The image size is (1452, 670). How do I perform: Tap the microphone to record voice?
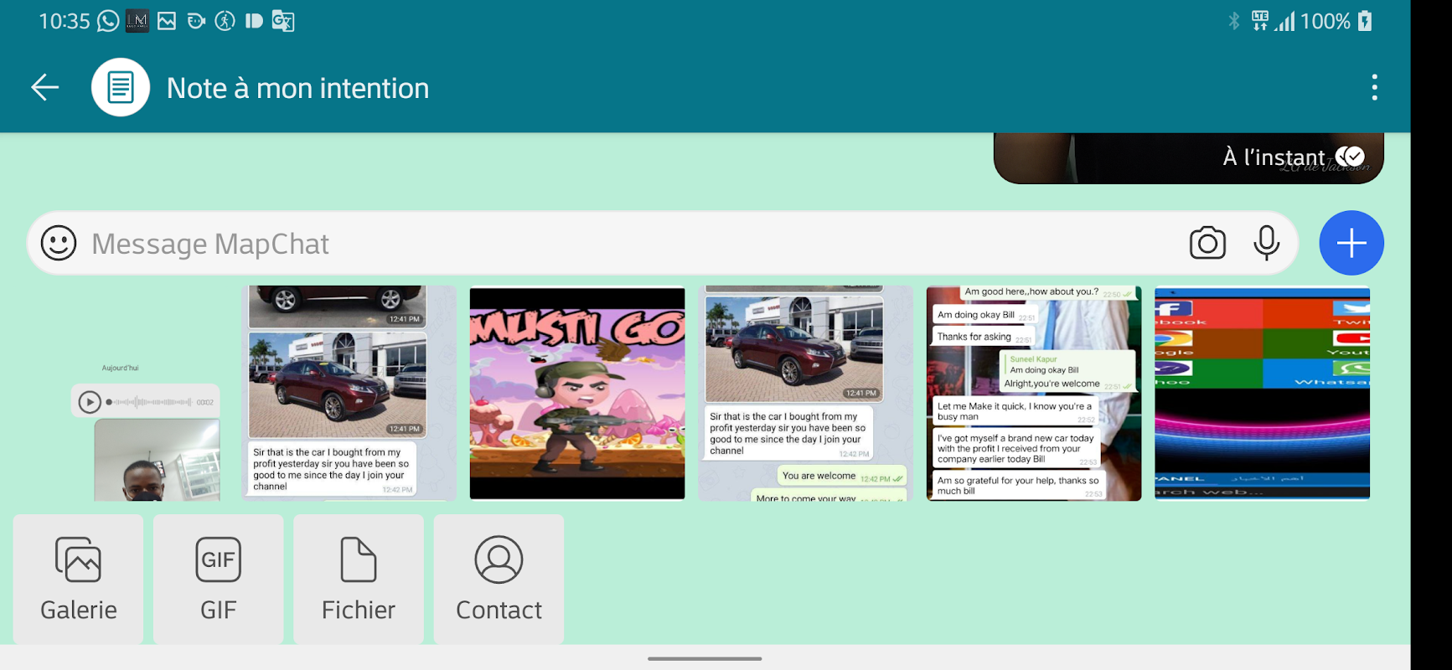tap(1266, 243)
